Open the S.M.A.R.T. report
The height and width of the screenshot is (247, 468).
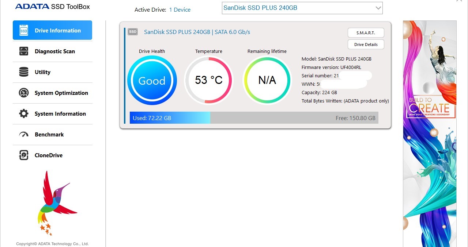[x=366, y=33]
